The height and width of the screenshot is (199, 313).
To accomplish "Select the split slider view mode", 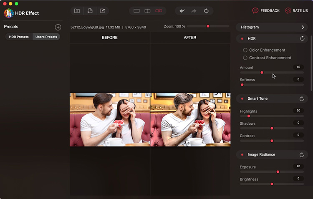I will [x=147, y=11].
